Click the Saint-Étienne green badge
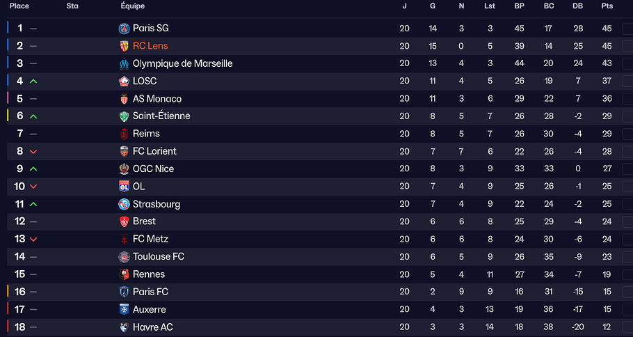The height and width of the screenshot is (337, 633). point(125,116)
